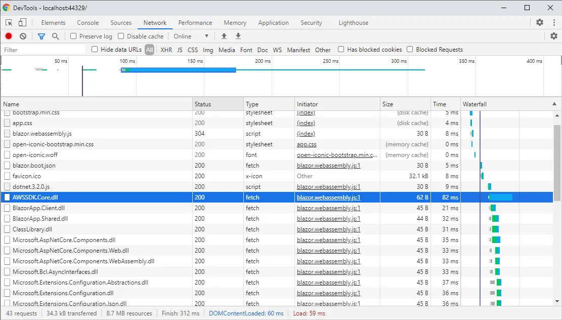Toggle device toolbar icon

click(x=22, y=23)
